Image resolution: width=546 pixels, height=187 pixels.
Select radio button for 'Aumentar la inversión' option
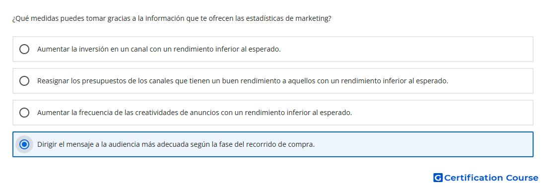coord(24,49)
